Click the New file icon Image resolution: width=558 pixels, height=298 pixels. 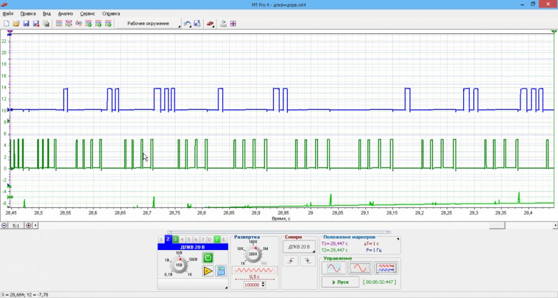(x=7, y=23)
